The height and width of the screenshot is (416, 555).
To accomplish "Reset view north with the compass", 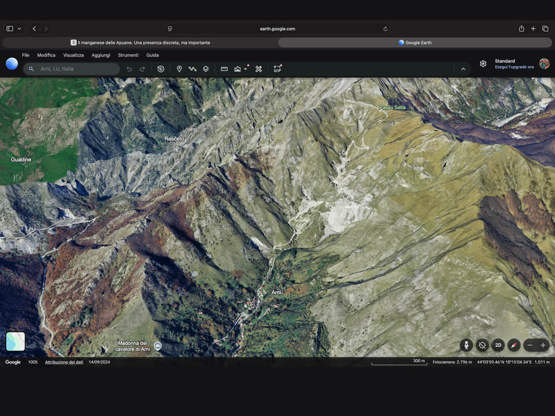I will pos(514,345).
